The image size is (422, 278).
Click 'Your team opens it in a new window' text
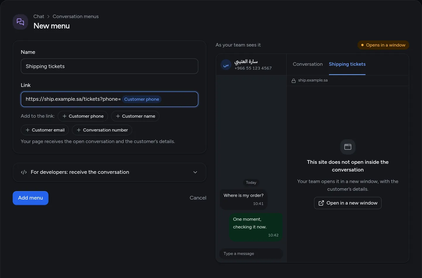tap(348, 185)
